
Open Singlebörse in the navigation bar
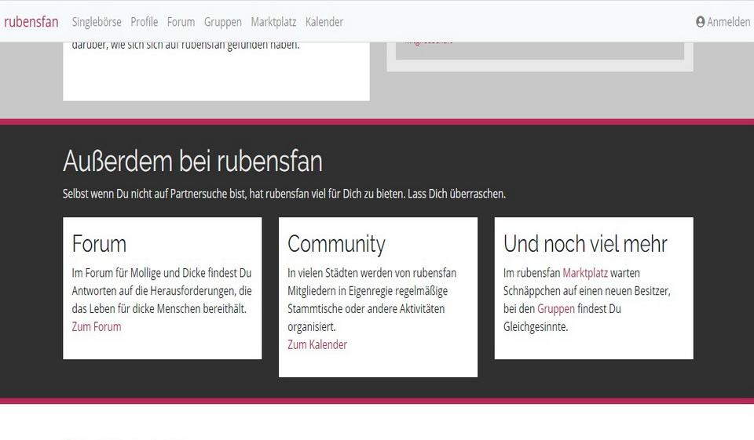coord(97,22)
